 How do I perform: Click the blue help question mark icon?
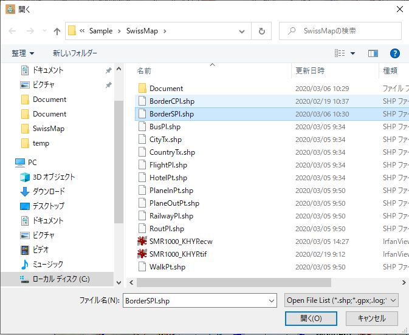tap(394, 53)
